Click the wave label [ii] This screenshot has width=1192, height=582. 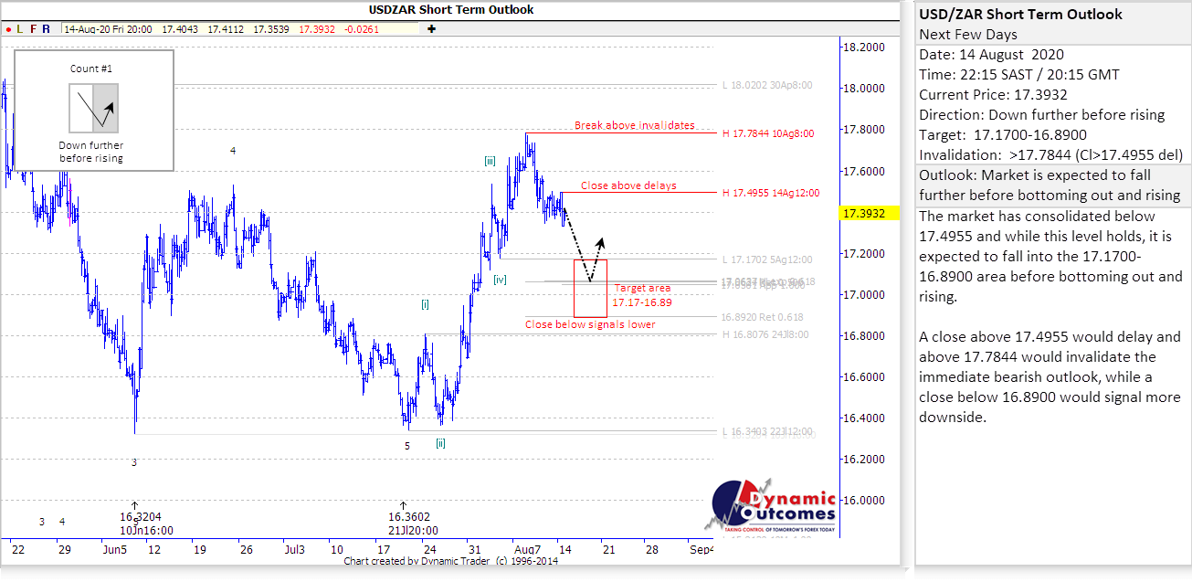click(440, 443)
